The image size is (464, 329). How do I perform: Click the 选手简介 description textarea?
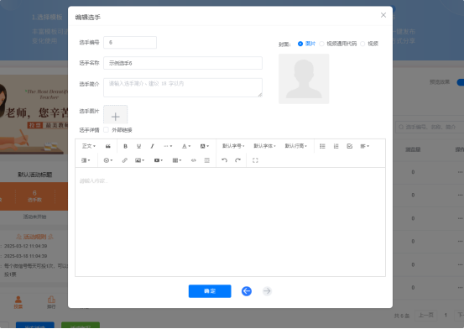click(183, 87)
